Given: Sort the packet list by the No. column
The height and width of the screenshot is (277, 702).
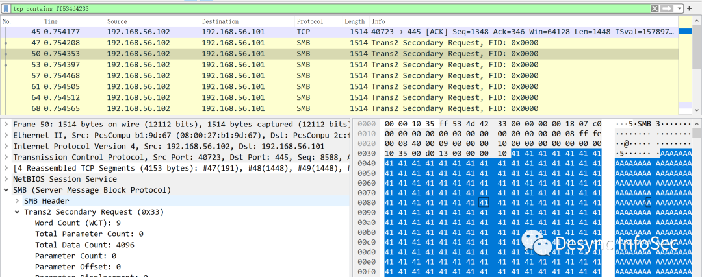Looking at the screenshot, I should click(x=21, y=21).
